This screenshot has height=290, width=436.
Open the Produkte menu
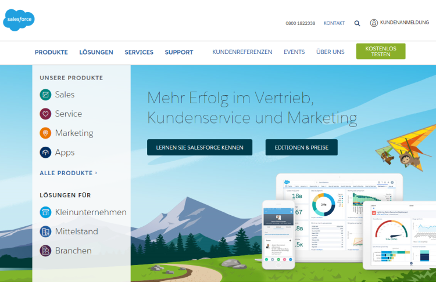click(51, 52)
